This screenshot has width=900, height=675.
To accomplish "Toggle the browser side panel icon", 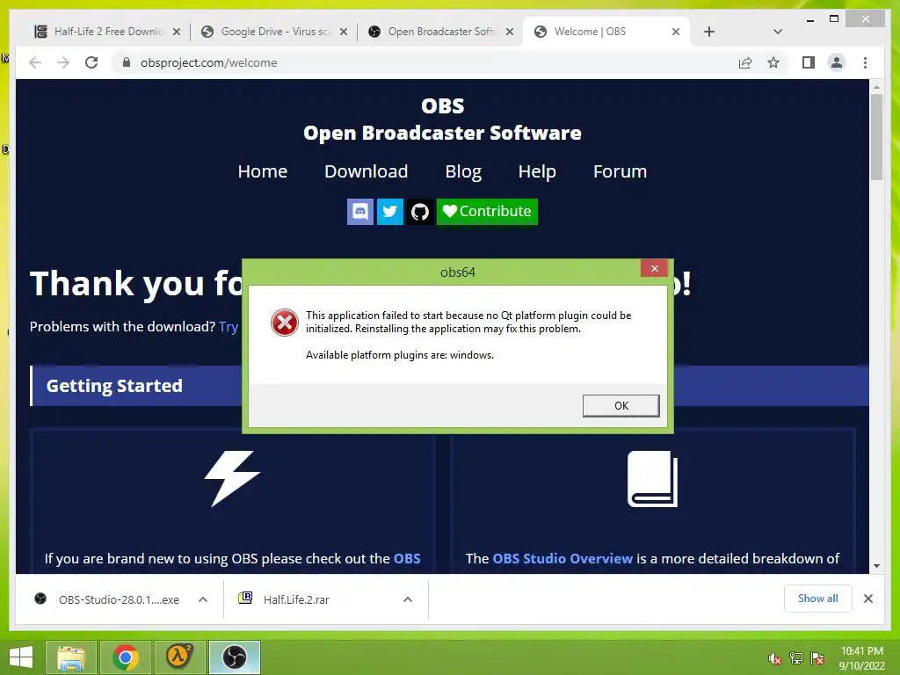I will point(809,62).
